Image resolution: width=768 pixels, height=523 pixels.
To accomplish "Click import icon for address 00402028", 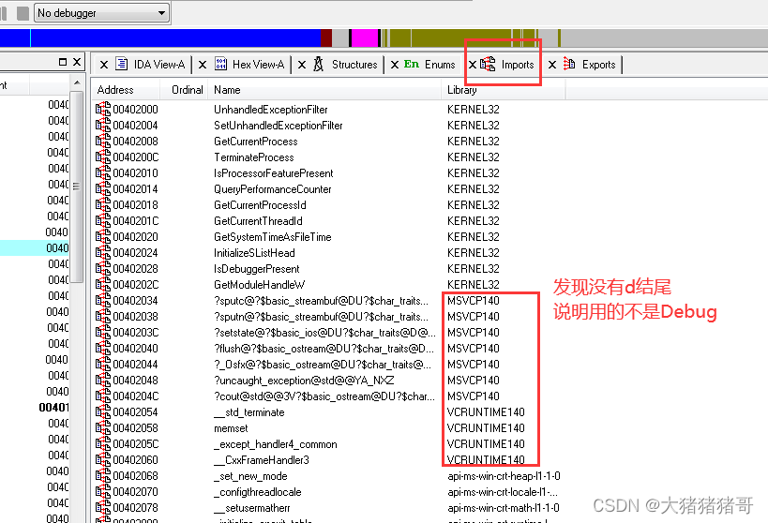I will [103, 268].
